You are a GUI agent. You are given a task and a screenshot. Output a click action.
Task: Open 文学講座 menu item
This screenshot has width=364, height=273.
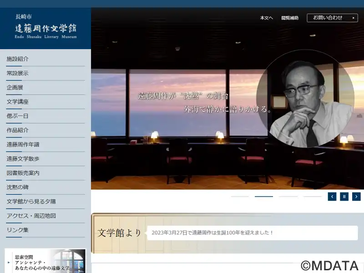(45, 102)
